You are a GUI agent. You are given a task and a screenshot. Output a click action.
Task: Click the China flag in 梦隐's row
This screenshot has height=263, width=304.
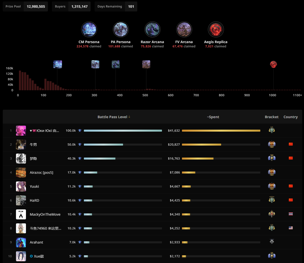point(291,158)
